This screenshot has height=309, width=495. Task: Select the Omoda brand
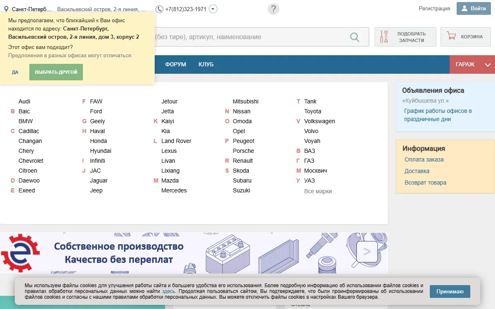[242, 121]
